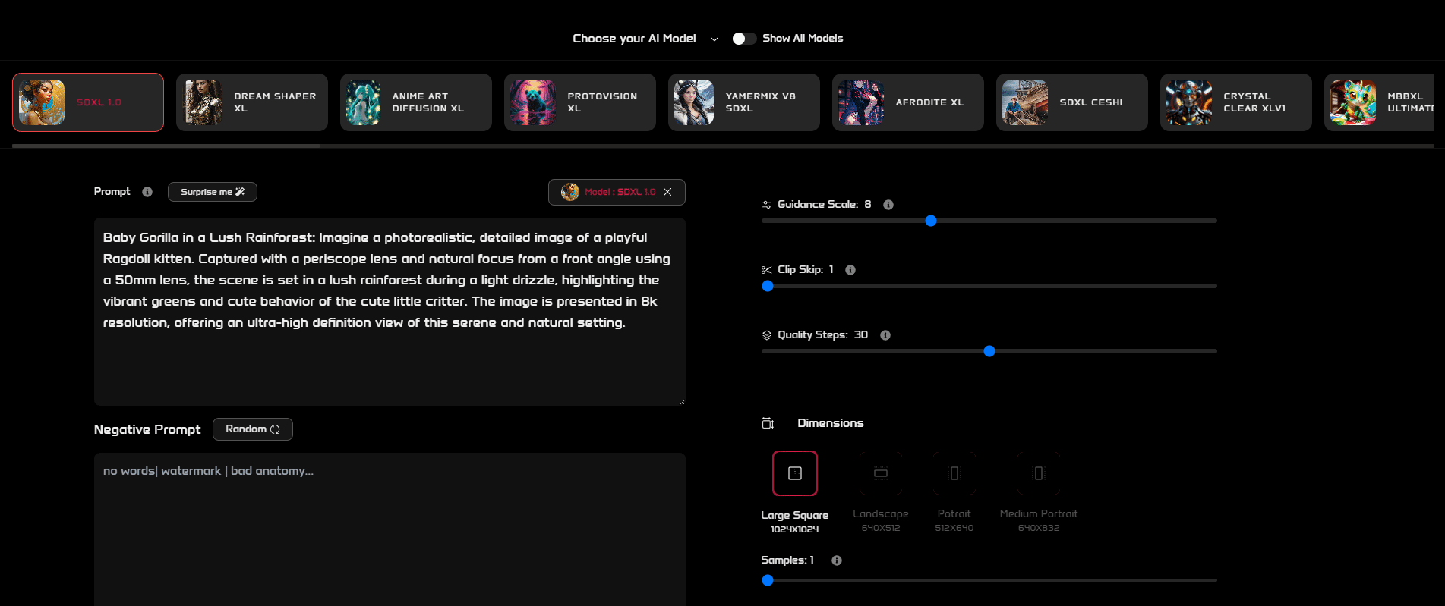Image resolution: width=1445 pixels, height=606 pixels.
Task: Remove the Model: SDXL 1.0 tag
Action: 667,192
